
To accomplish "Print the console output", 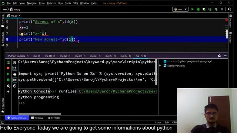I will click(x=15, y=74).
